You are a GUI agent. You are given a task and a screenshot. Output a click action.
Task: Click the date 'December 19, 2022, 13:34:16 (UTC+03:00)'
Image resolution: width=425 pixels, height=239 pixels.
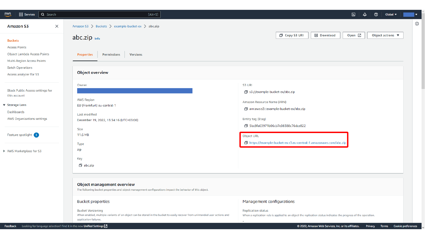pyautogui.click(x=108, y=120)
